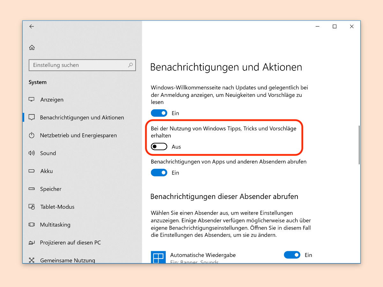Click the Gemeinsame Nutzung icon
The height and width of the screenshot is (287, 383).
click(x=32, y=260)
